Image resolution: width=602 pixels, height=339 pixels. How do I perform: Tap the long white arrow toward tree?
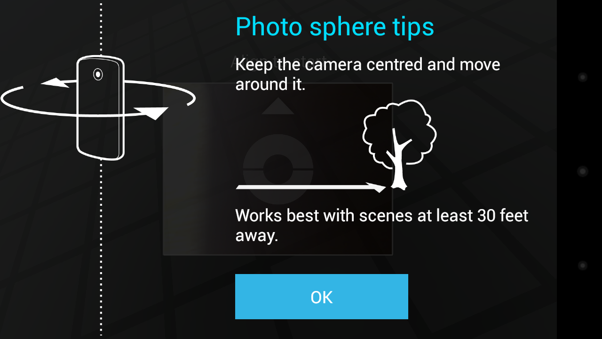tap(311, 187)
